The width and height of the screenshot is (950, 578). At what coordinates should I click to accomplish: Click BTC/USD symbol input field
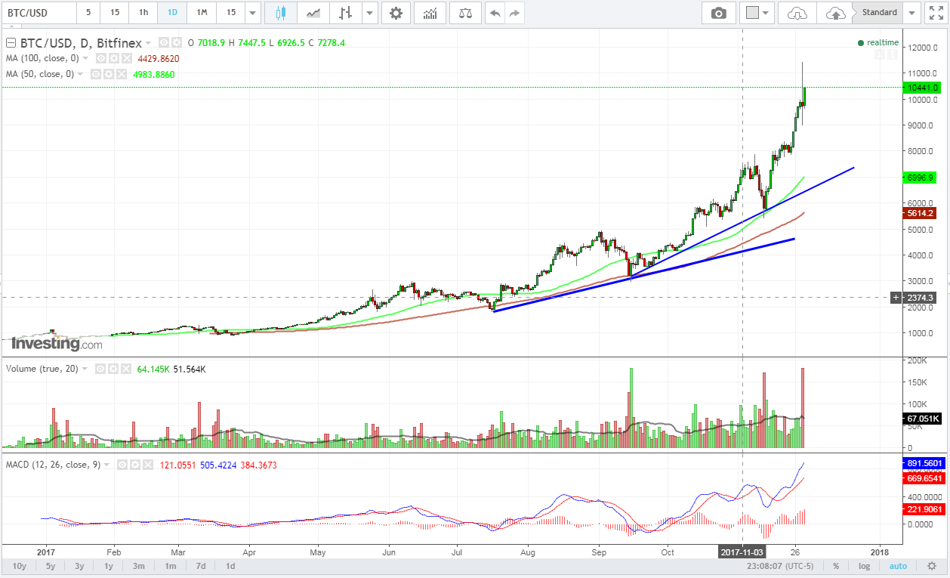tap(38, 13)
